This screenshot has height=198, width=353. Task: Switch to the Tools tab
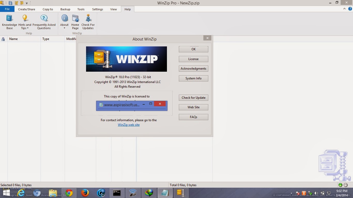(81, 9)
